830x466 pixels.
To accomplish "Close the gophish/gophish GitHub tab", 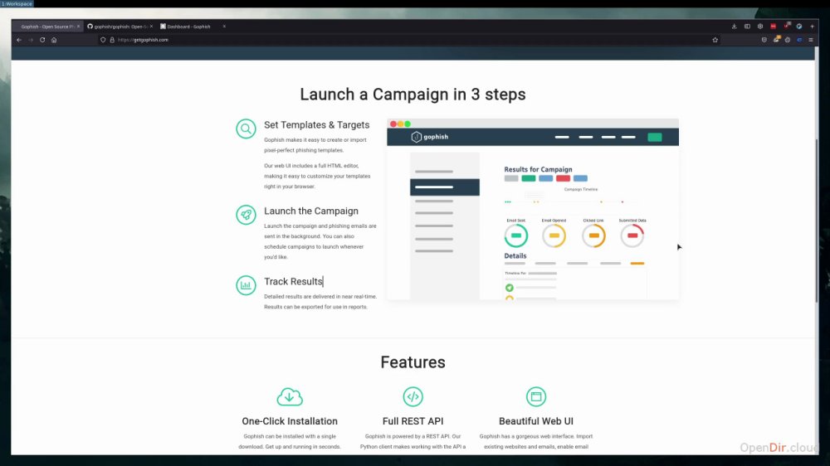I will pyautogui.click(x=151, y=26).
